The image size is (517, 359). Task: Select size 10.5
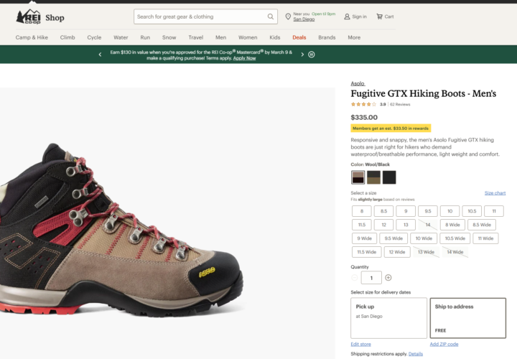(x=472, y=211)
